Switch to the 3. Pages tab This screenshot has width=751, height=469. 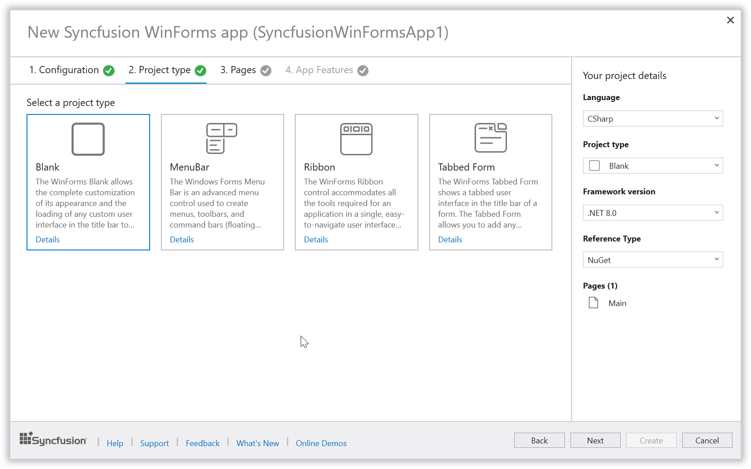point(245,70)
